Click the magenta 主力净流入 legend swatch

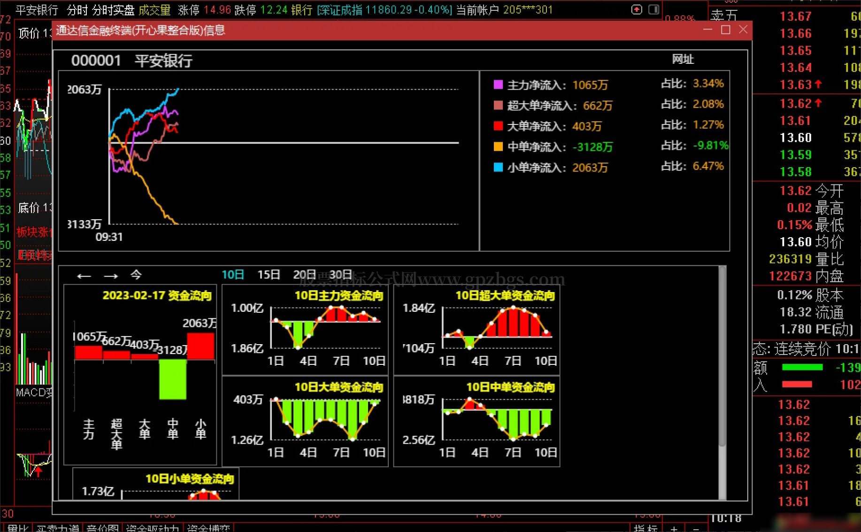point(498,85)
